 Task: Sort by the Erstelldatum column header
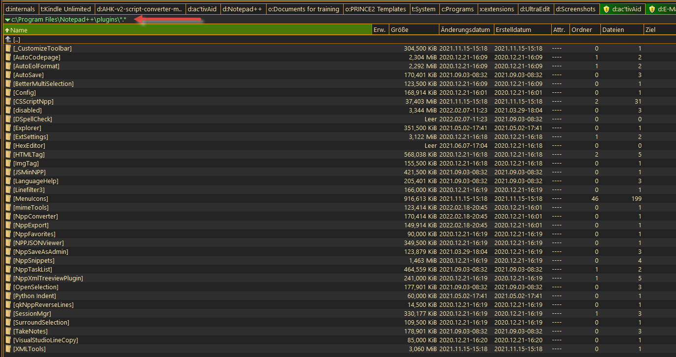coord(522,30)
